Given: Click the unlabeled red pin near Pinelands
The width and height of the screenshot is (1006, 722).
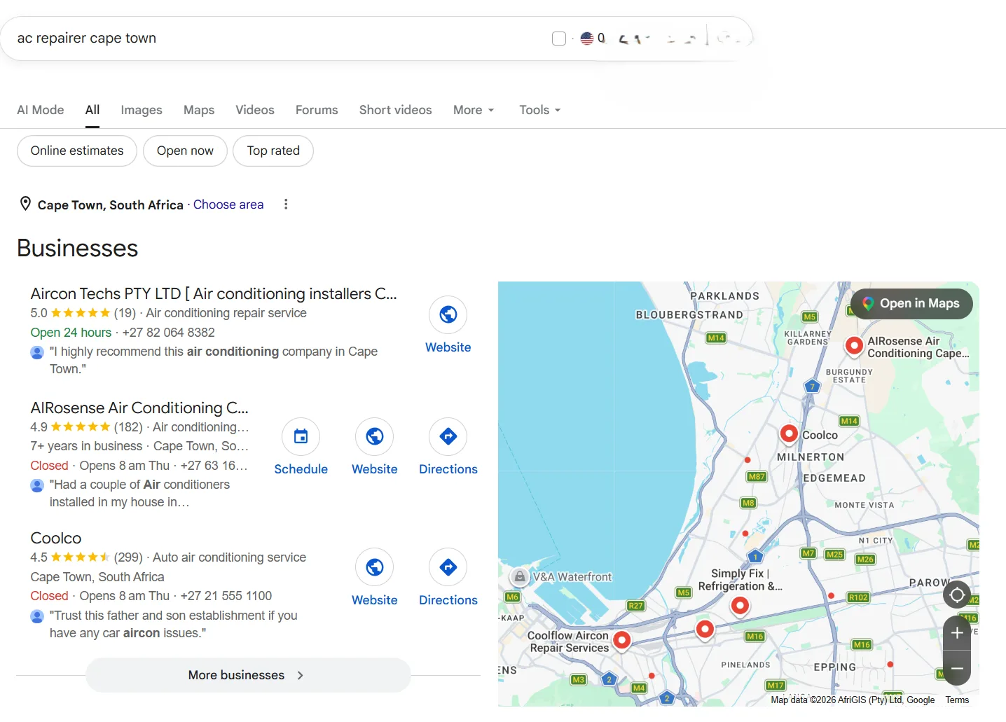Looking at the screenshot, I should [705, 630].
